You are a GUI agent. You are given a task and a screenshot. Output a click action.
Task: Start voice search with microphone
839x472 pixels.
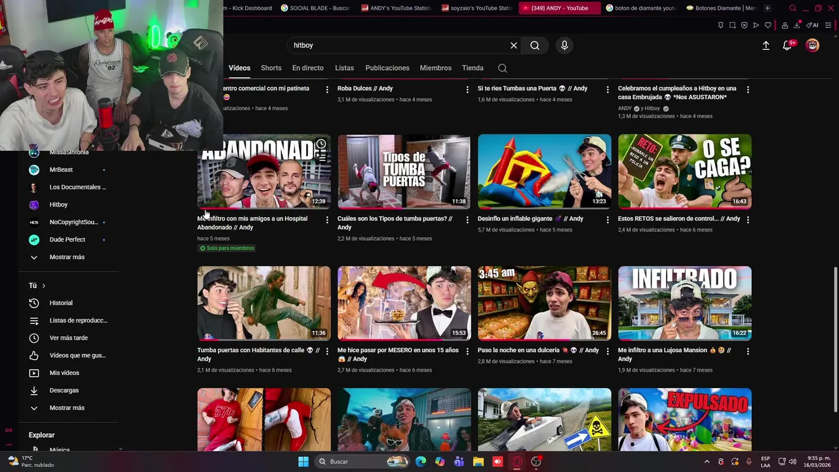(564, 45)
